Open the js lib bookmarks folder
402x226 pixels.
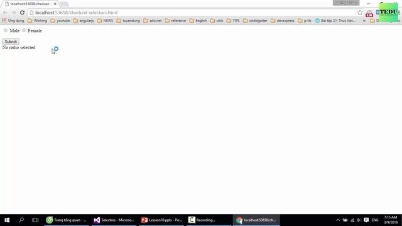(x=305, y=21)
